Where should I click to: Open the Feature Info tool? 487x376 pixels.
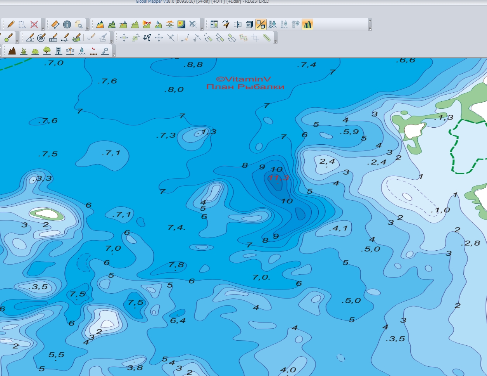coord(67,24)
